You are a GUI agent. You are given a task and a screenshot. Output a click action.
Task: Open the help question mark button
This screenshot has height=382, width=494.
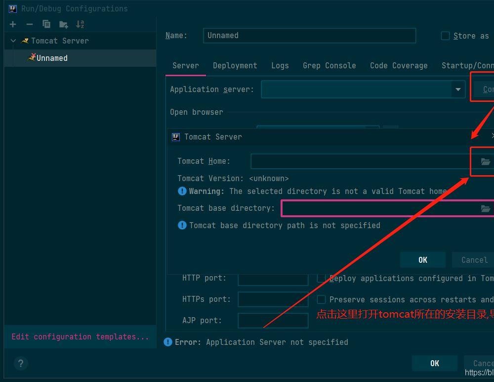point(21,364)
